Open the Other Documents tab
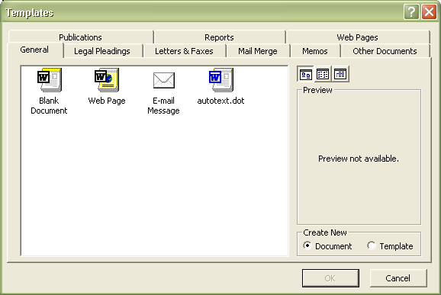The height and width of the screenshot is (295, 441). pyautogui.click(x=385, y=51)
